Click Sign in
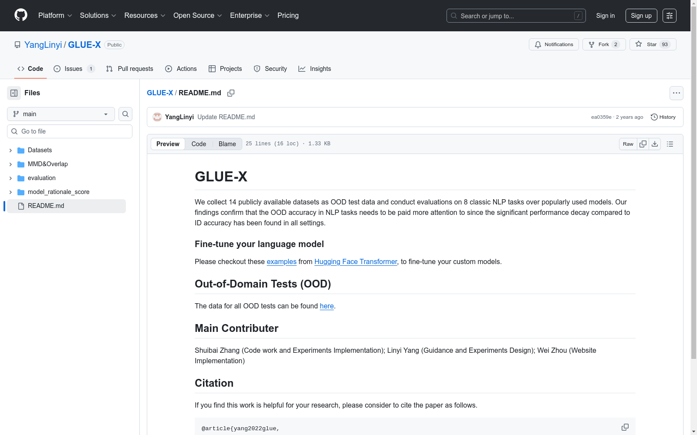Image resolution: width=697 pixels, height=435 pixels. pos(606,16)
